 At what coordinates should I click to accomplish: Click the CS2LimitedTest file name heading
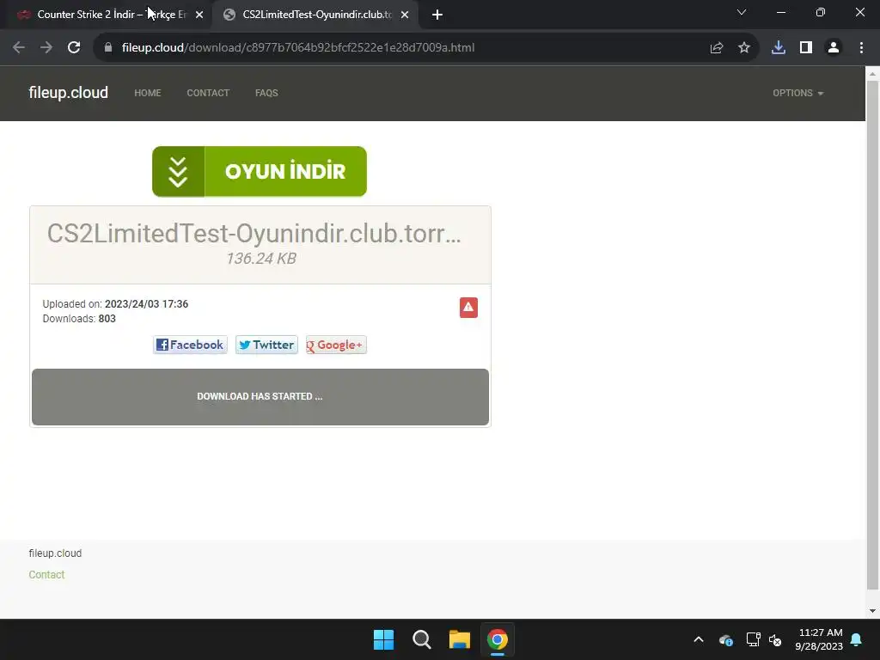pos(254,234)
